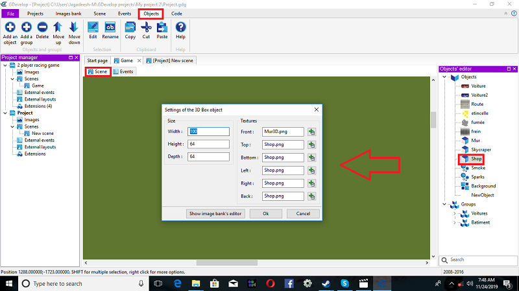Click the add-image icon beside Back texture
Viewport: 519px width, 291px height.
[x=311, y=196]
